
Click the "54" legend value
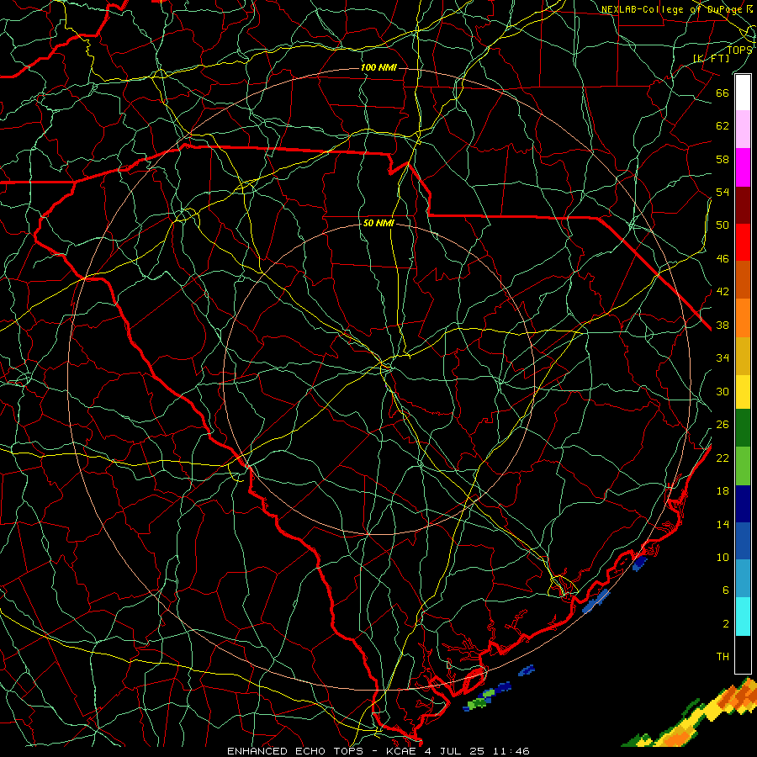(x=723, y=192)
